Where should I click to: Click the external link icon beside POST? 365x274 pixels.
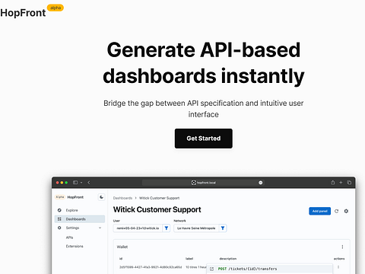click(x=211, y=269)
